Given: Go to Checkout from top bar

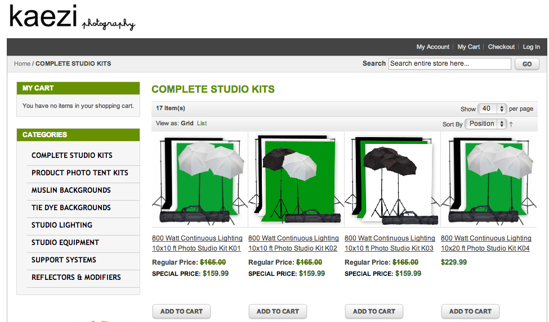Looking at the screenshot, I should 501,47.
